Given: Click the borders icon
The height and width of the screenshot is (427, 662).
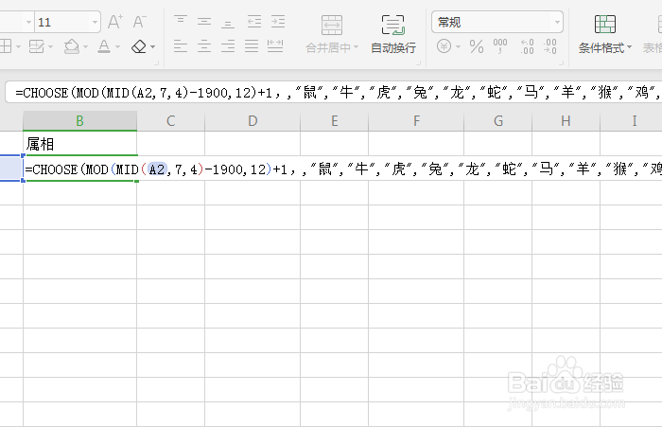Looking at the screenshot, I should tap(6, 46).
